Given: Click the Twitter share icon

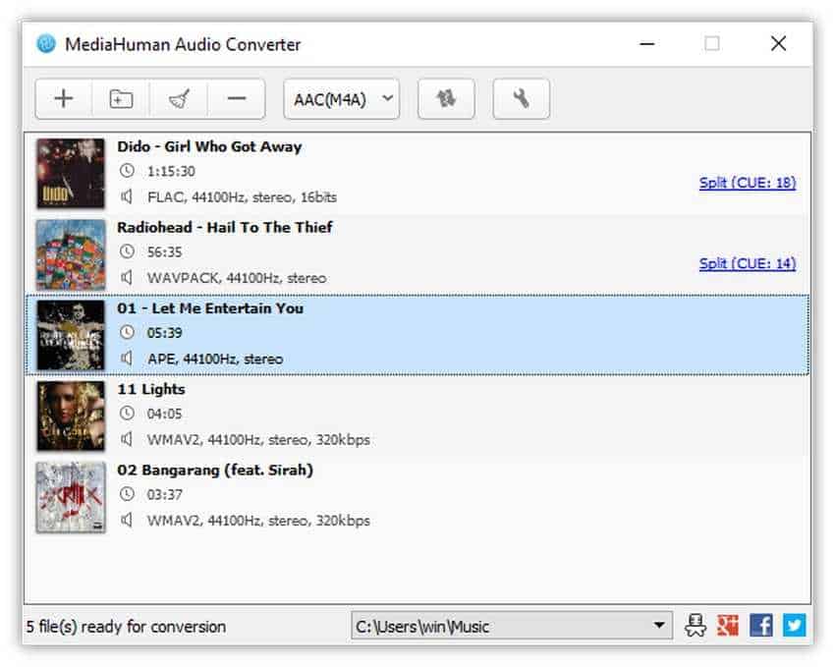Looking at the screenshot, I should pos(794,626).
